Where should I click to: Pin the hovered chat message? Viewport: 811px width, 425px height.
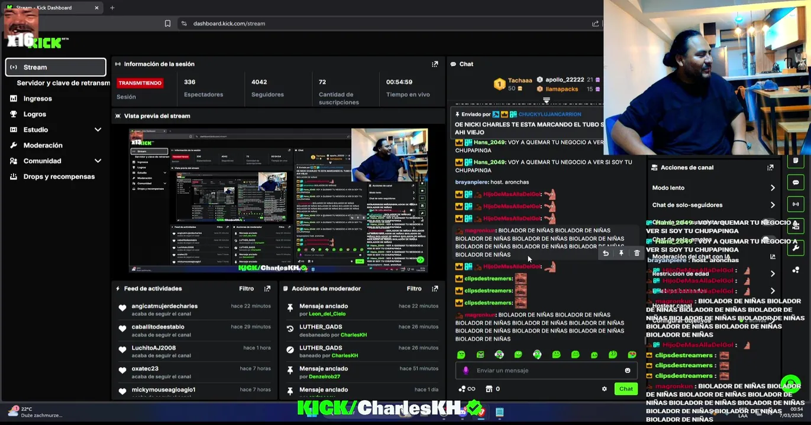[621, 253]
